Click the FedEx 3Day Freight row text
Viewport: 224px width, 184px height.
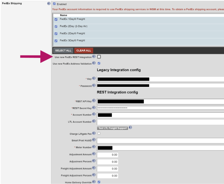tap(72, 41)
